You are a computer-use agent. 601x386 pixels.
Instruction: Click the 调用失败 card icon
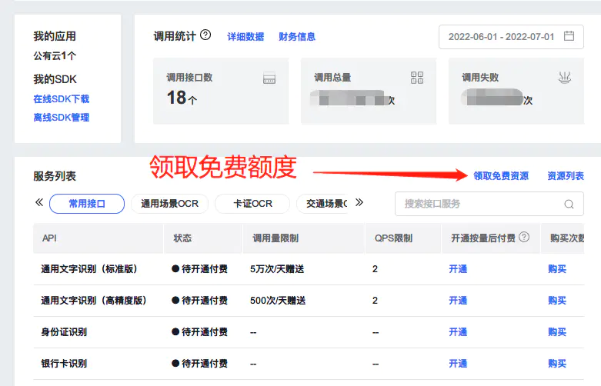[x=564, y=78]
